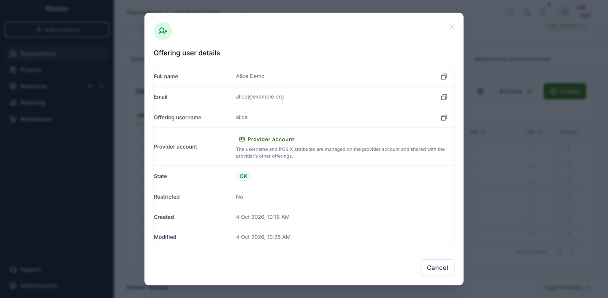Click the Created field label

[164, 217]
